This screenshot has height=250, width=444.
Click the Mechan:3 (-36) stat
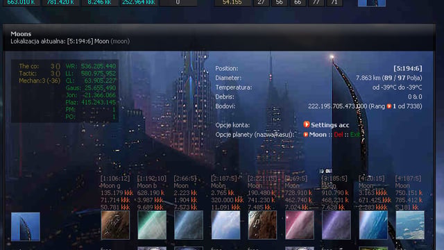[x=40, y=81]
